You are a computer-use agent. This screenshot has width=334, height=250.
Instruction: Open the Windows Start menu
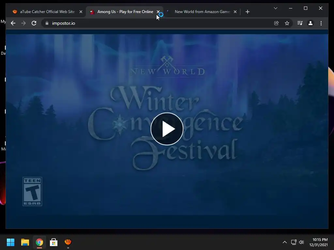[x=10, y=242]
